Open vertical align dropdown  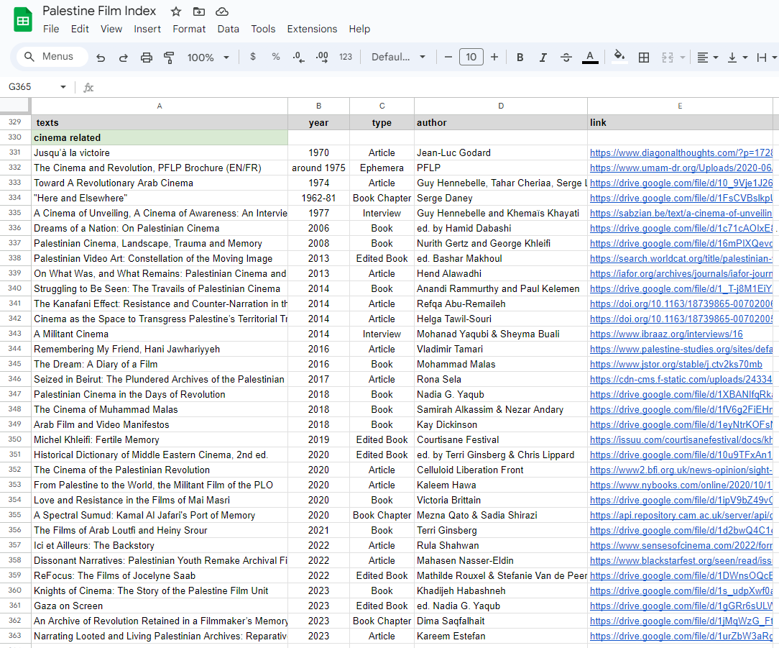pyautogui.click(x=737, y=58)
